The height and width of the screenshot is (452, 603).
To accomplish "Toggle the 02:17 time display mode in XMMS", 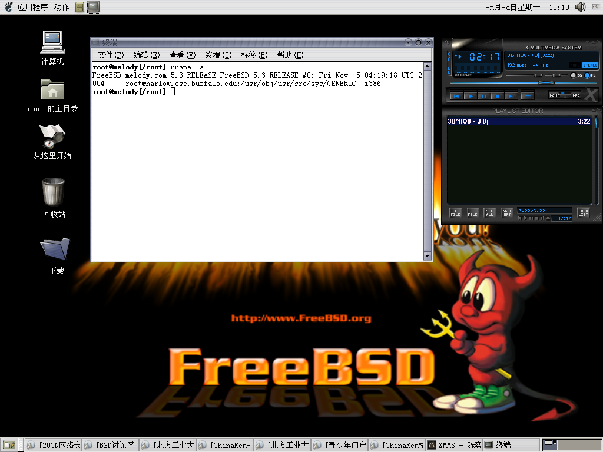I will click(x=484, y=57).
